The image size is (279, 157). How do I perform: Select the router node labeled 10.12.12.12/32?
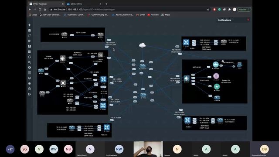click(64, 34)
